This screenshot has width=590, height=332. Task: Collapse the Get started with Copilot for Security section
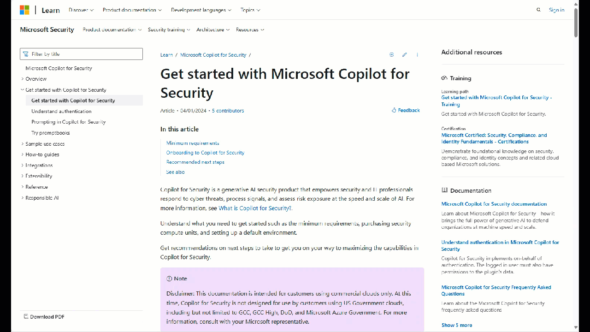tap(23, 90)
